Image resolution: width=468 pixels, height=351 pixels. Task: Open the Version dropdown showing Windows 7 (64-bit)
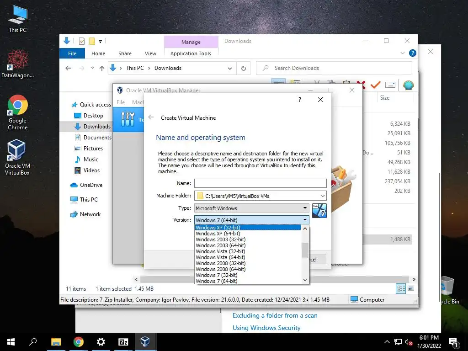coord(252,220)
